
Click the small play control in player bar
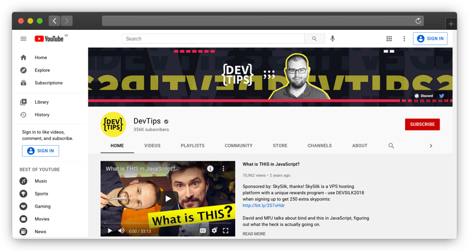(x=110, y=231)
